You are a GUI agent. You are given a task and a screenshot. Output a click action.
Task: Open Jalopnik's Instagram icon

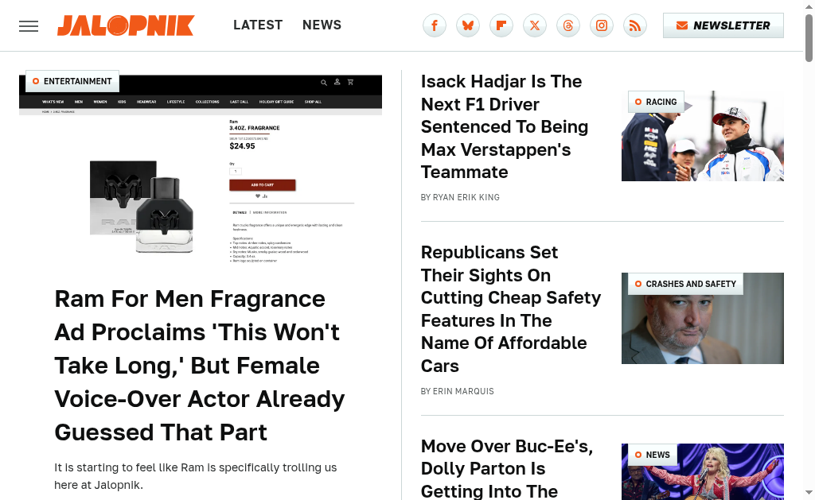(602, 25)
